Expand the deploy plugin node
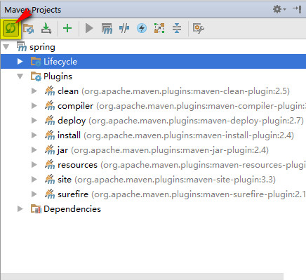 (x=34, y=121)
